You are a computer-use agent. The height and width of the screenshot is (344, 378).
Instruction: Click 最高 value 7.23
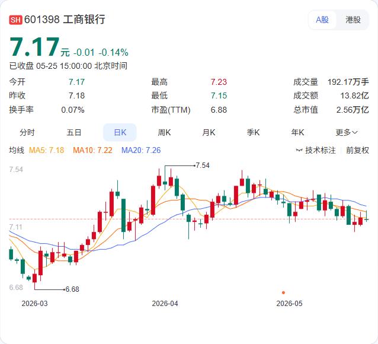(x=219, y=82)
